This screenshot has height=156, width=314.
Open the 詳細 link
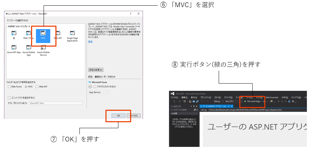tap(90, 42)
